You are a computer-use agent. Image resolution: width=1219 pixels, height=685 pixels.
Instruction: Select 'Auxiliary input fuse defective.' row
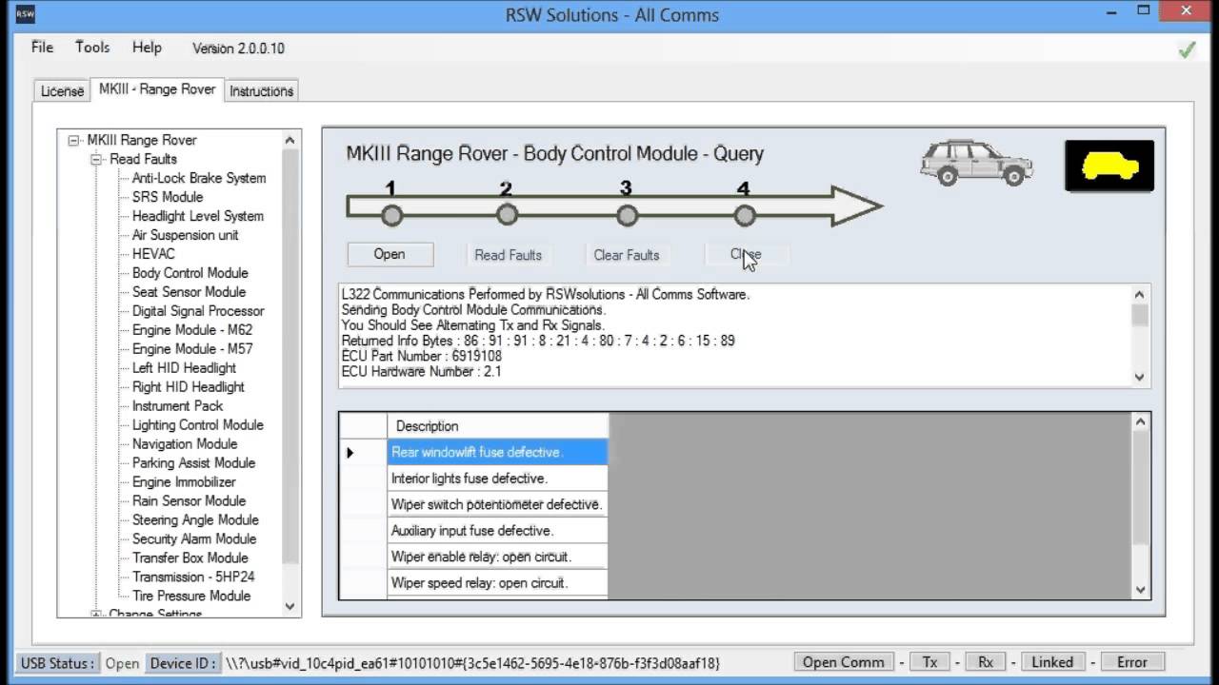pos(497,531)
